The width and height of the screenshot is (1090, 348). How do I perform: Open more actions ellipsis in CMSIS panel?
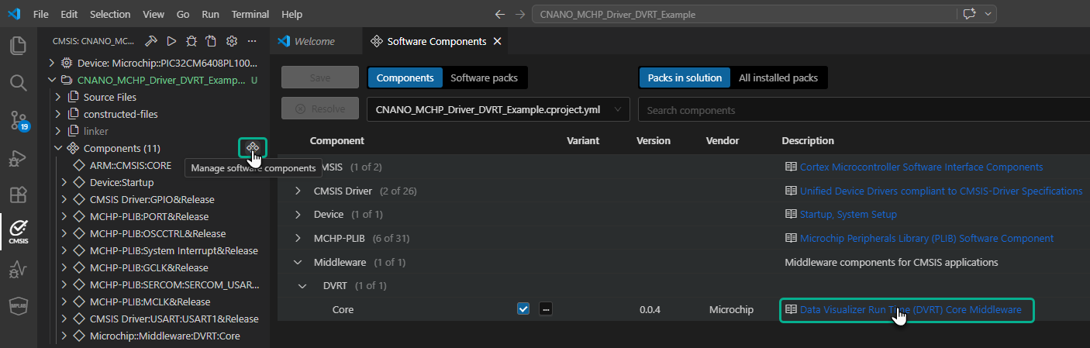pyautogui.click(x=251, y=41)
